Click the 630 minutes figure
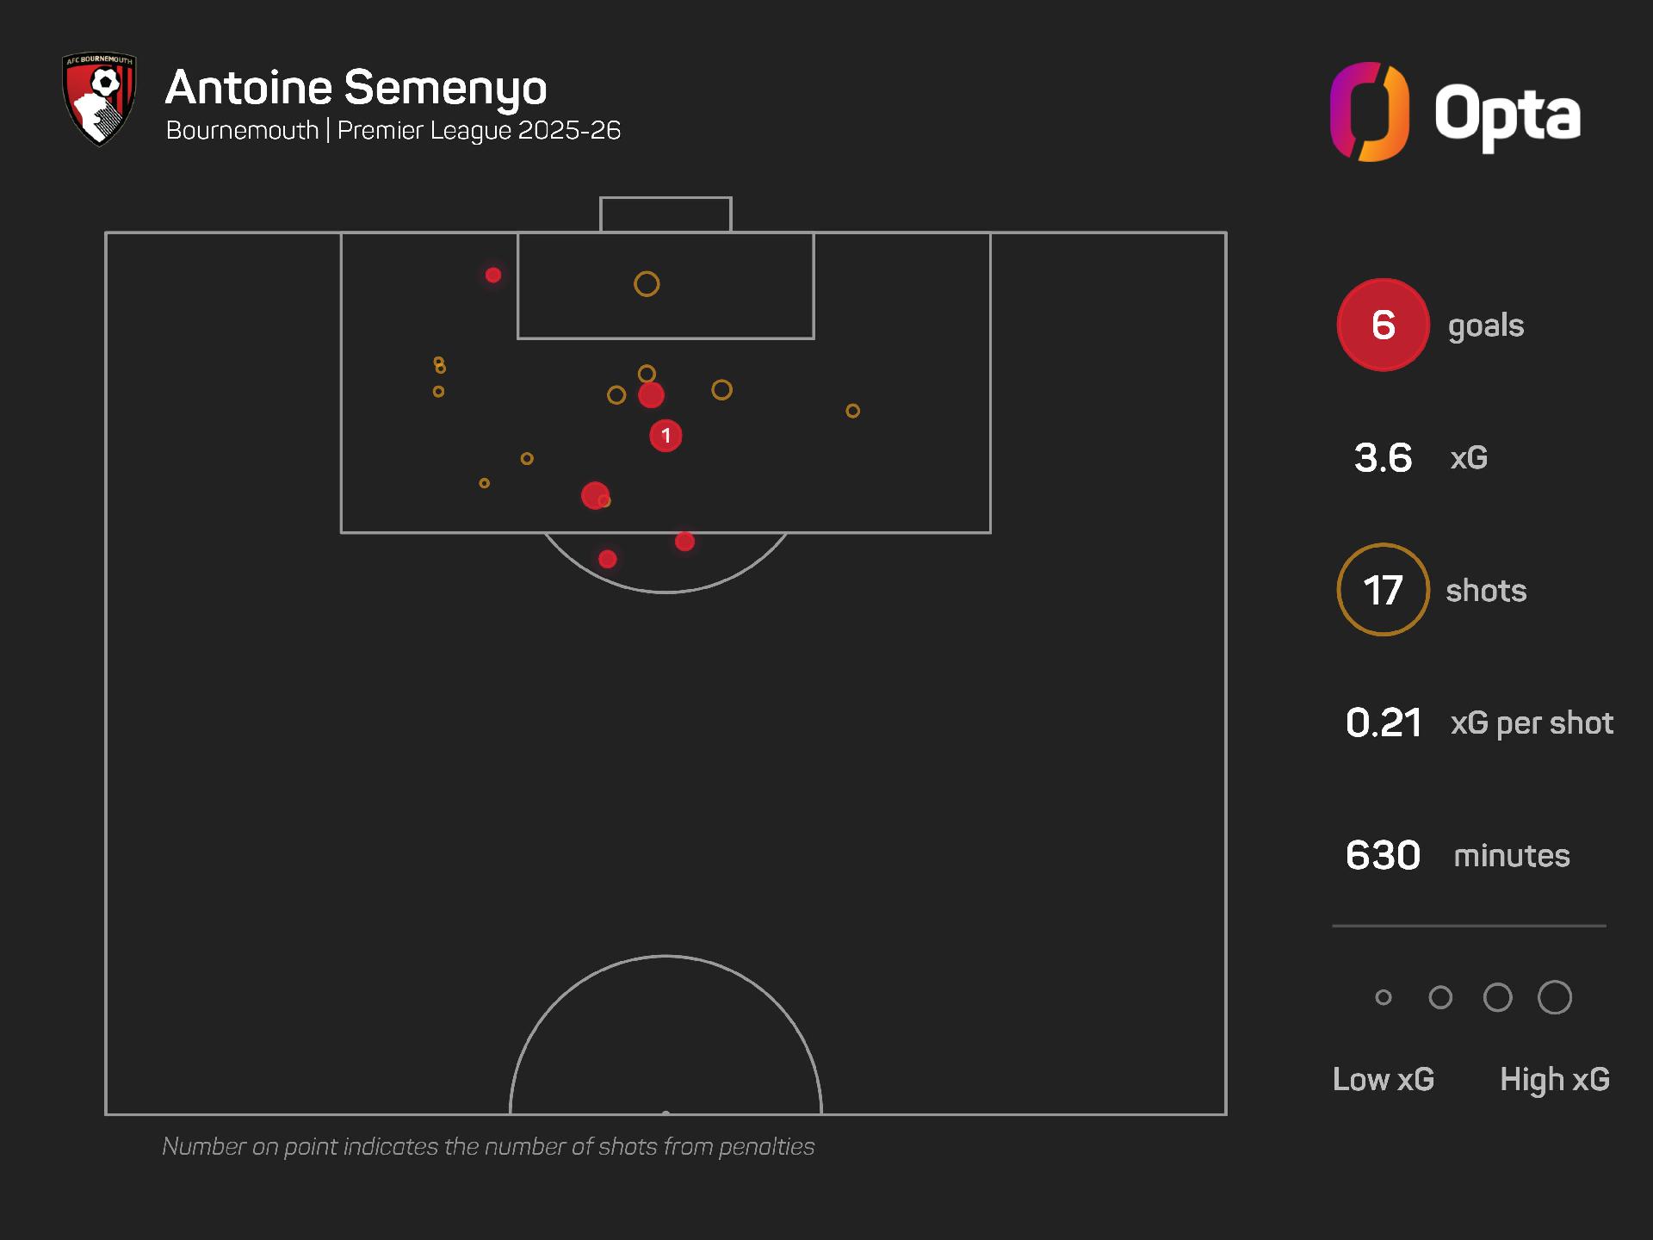The height and width of the screenshot is (1240, 1653). click(1383, 855)
